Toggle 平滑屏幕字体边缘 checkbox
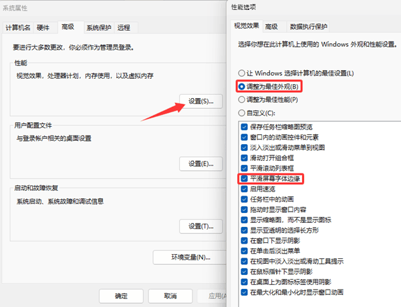The image size is (401, 307). click(x=244, y=179)
